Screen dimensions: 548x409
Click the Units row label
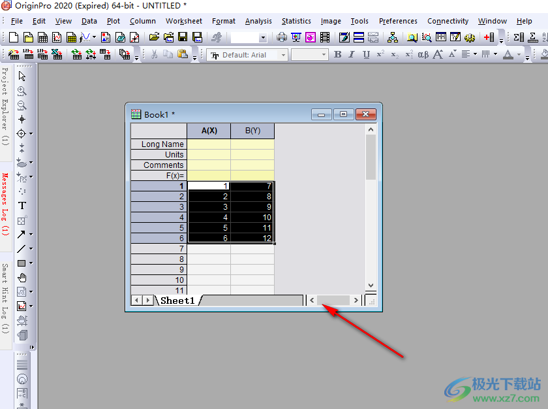(159, 155)
